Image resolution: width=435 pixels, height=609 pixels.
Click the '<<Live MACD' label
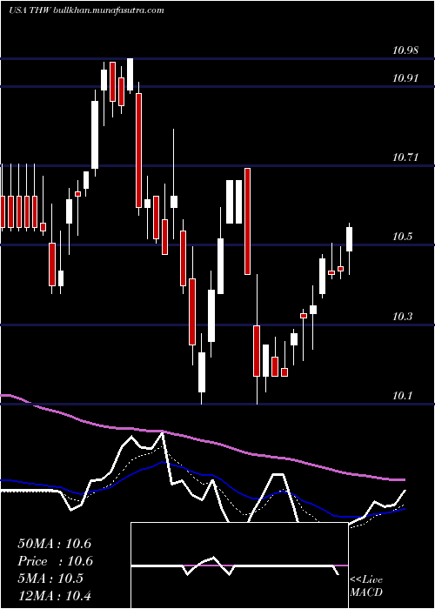[x=366, y=586]
